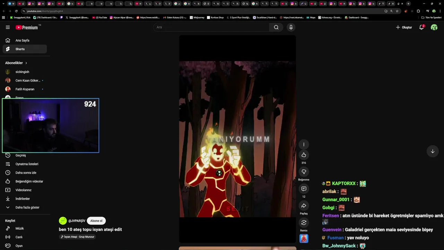Open the Konfuse Shop bookmark
Image resolution: width=444 pixels, height=250 pixels.
point(215,17)
